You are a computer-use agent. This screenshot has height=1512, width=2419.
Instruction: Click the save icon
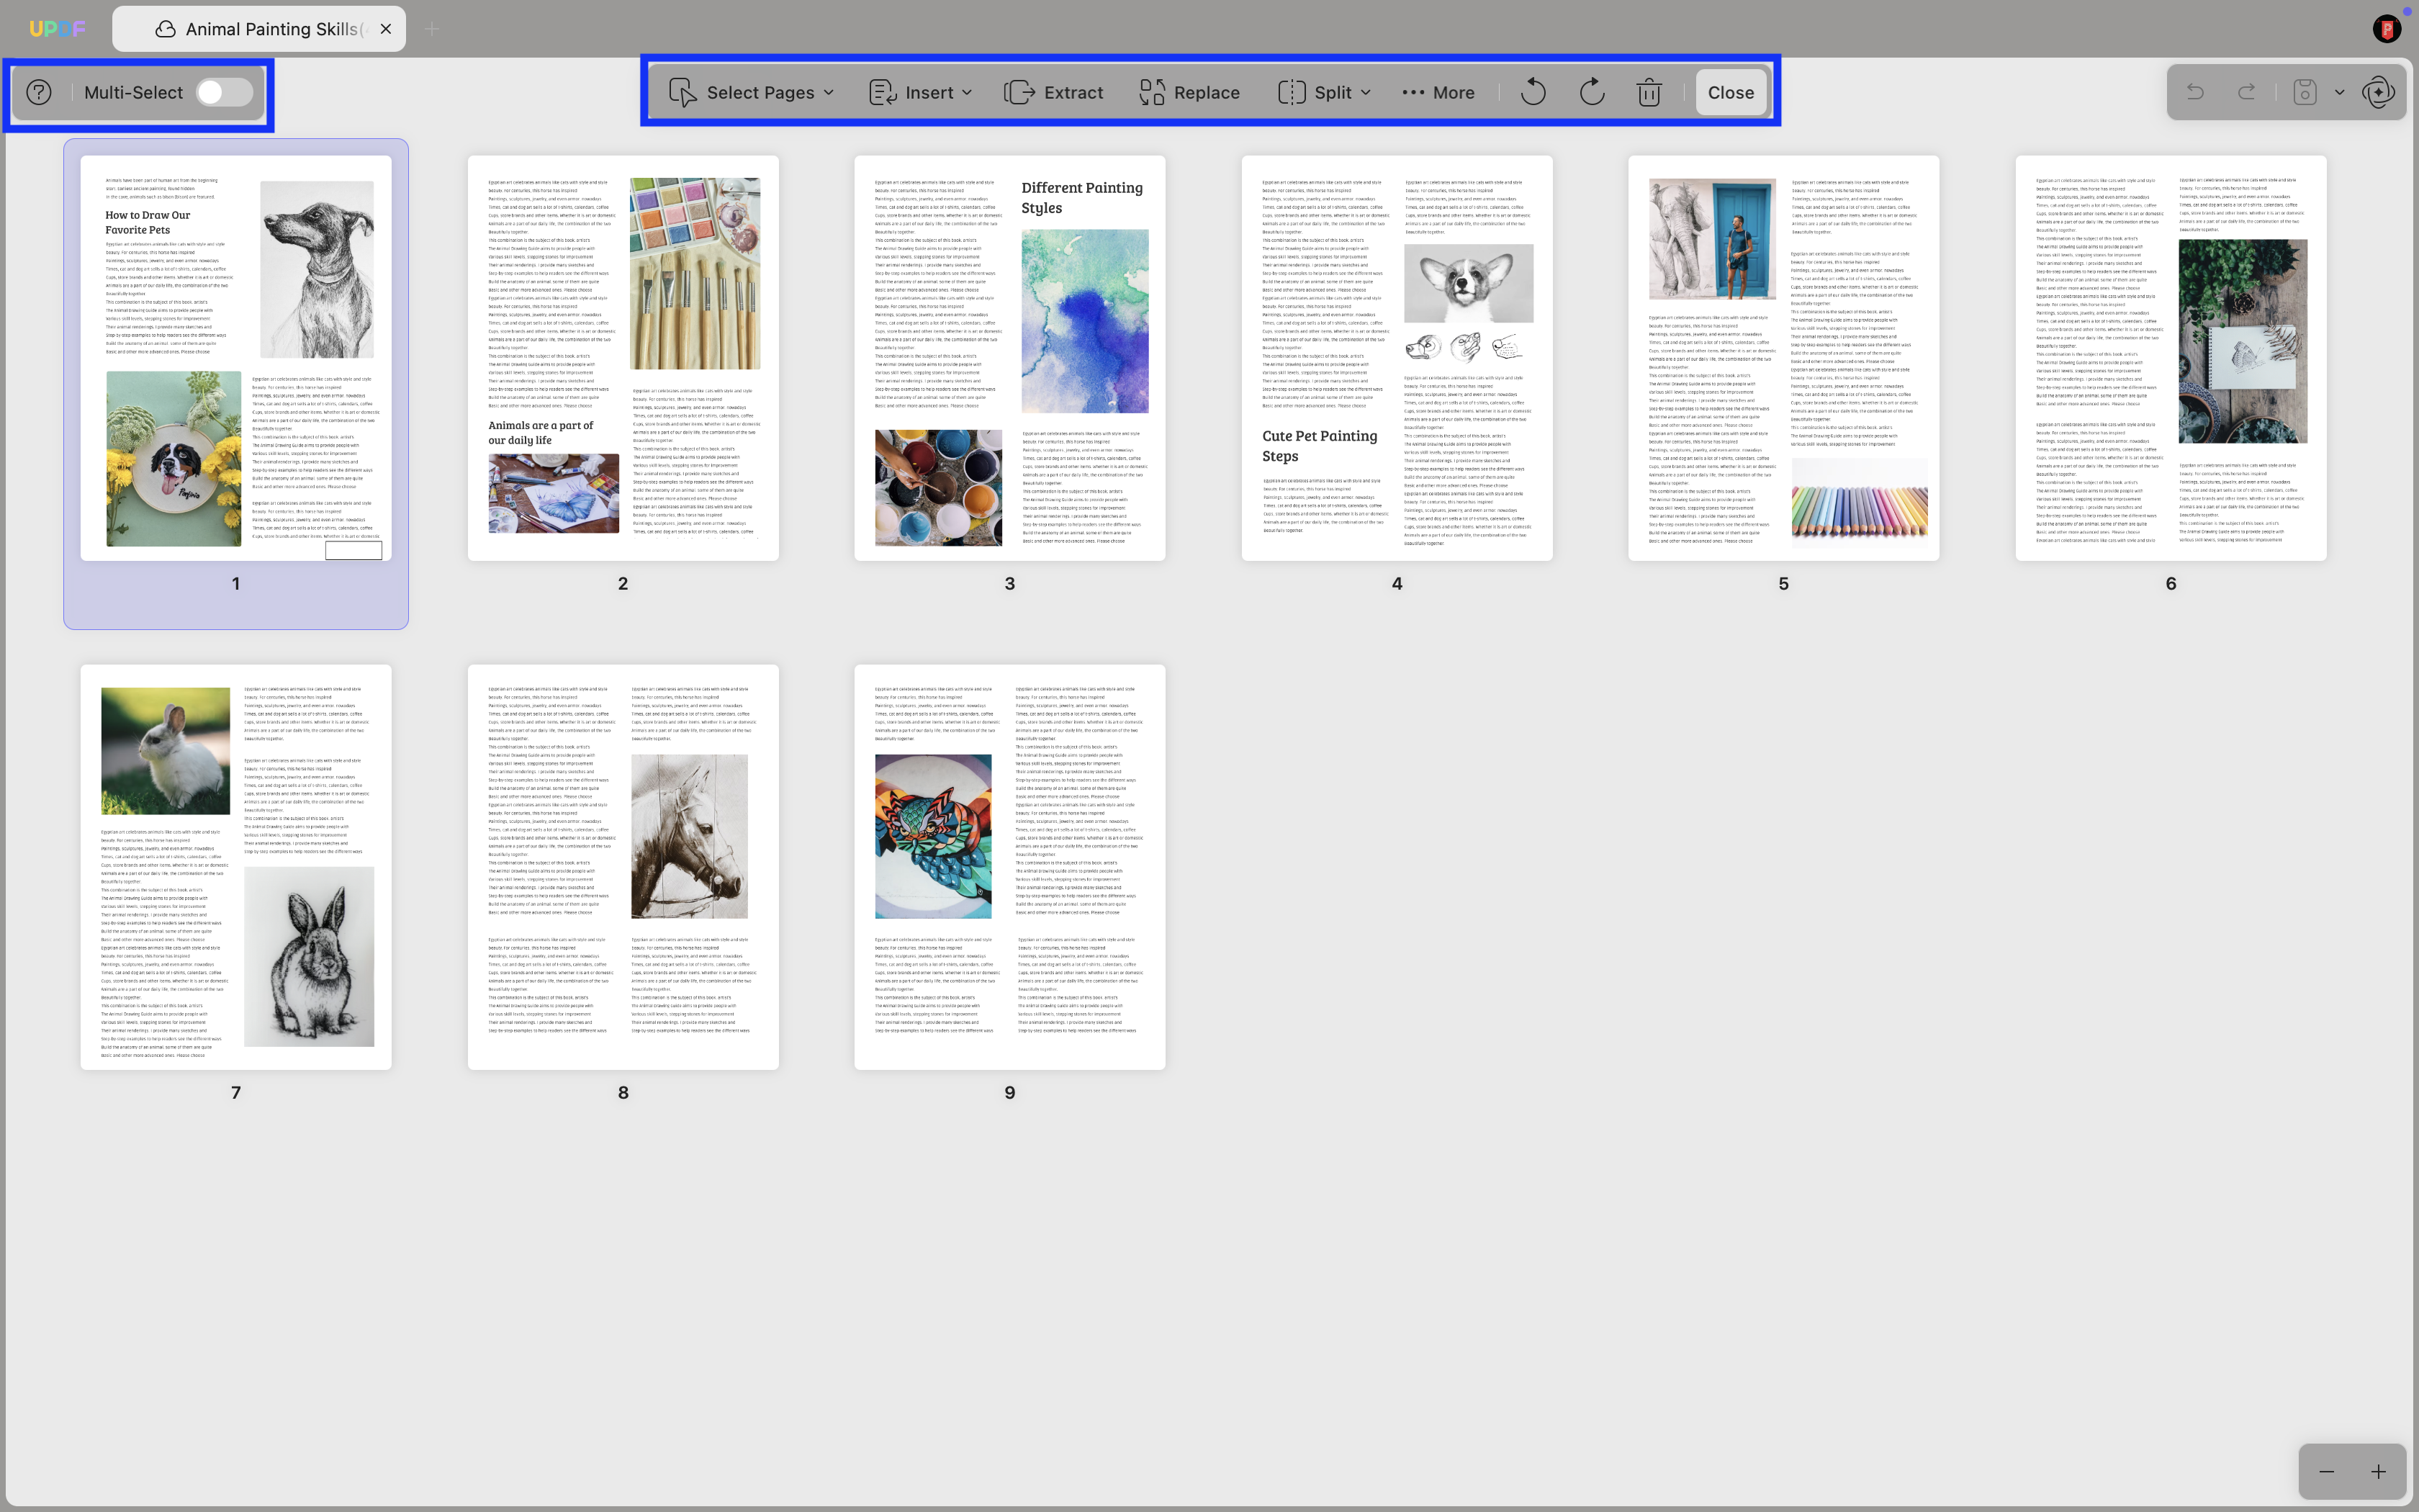[2305, 92]
